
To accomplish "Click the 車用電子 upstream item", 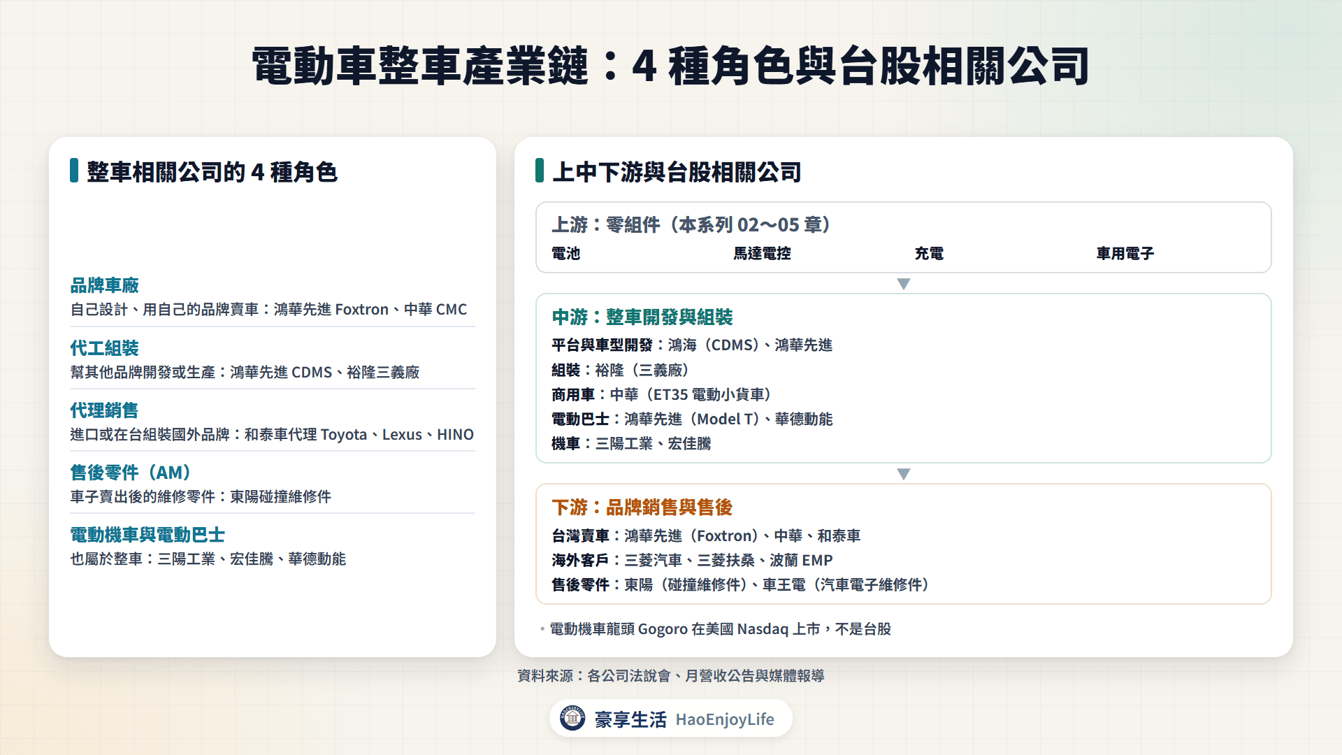I will point(1125,254).
